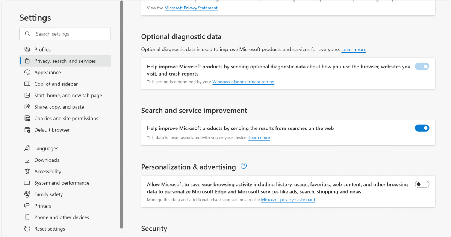Click the Default browser icon
The height and width of the screenshot is (237, 451).
click(27, 130)
